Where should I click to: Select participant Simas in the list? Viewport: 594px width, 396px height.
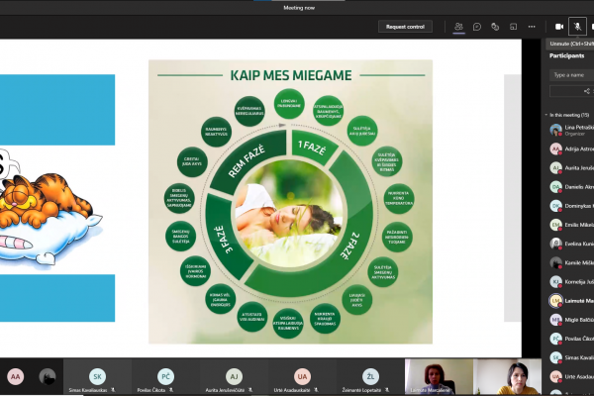point(570,357)
